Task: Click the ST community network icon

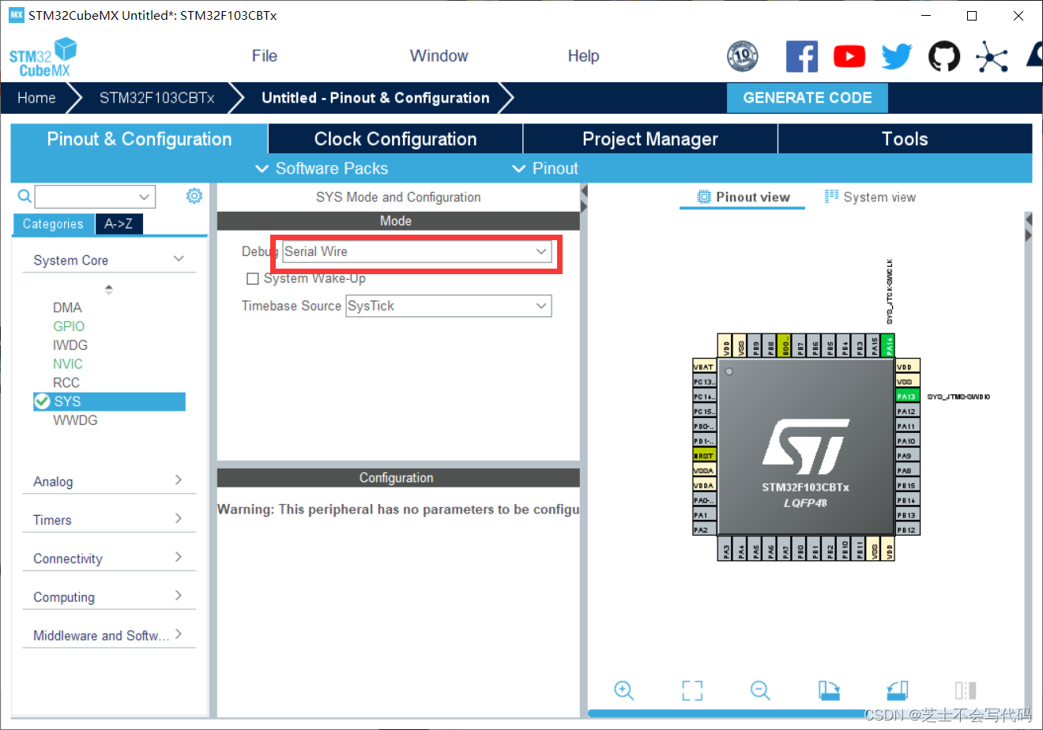Action: tap(992, 56)
